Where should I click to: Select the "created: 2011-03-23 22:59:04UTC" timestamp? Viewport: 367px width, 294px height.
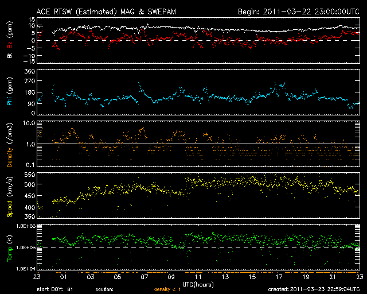pyautogui.click(x=314, y=289)
